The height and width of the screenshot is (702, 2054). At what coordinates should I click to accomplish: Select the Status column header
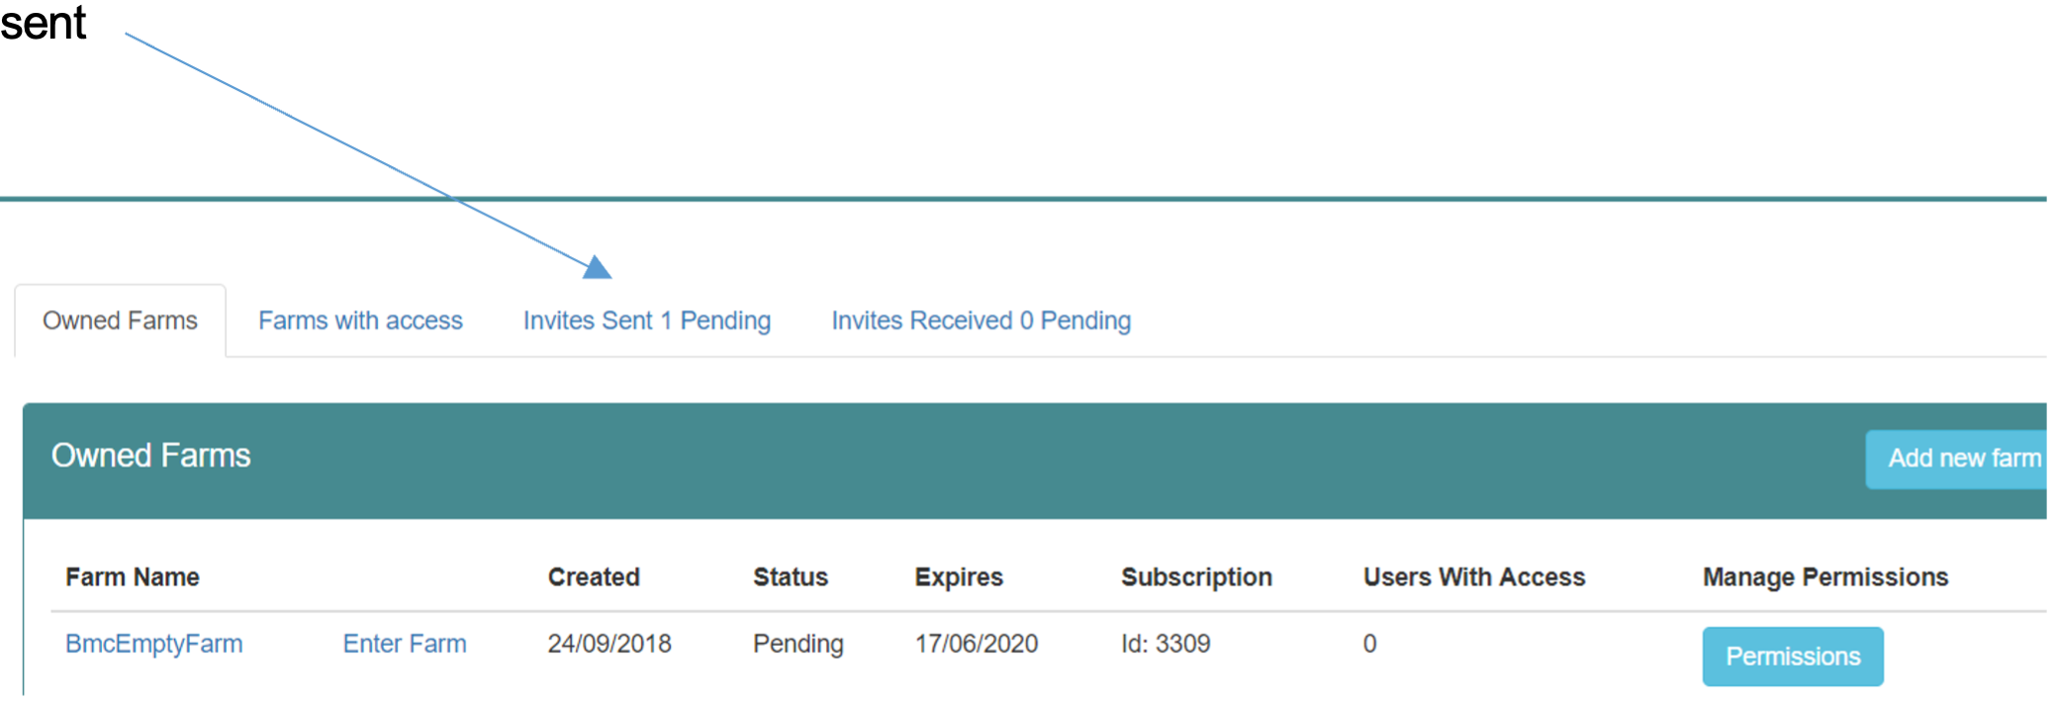coord(790,577)
